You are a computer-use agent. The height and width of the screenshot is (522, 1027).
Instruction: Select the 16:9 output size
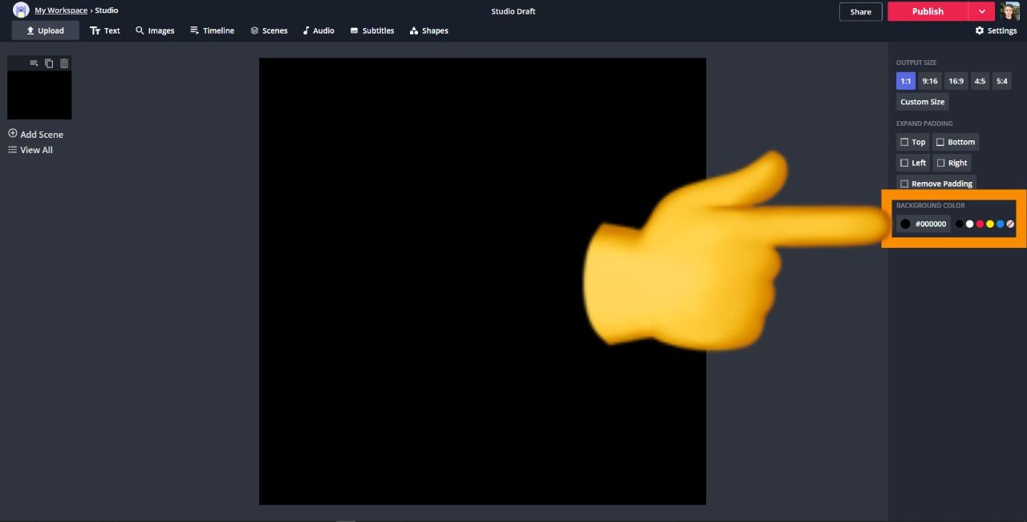click(956, 81)
